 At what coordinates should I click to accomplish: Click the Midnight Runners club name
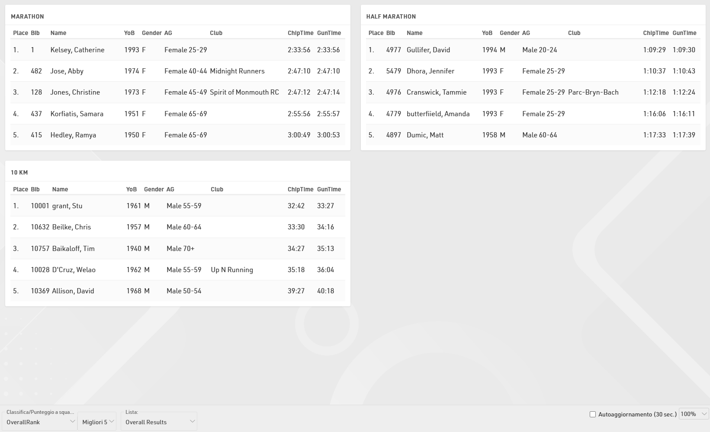(237, 71)
